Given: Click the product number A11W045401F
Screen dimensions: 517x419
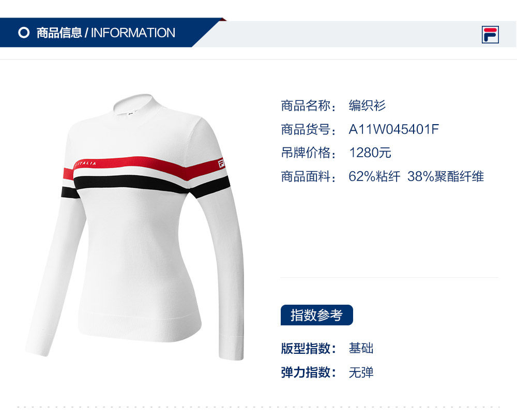Looking at the screenshot, I should [x=393, y=129].
